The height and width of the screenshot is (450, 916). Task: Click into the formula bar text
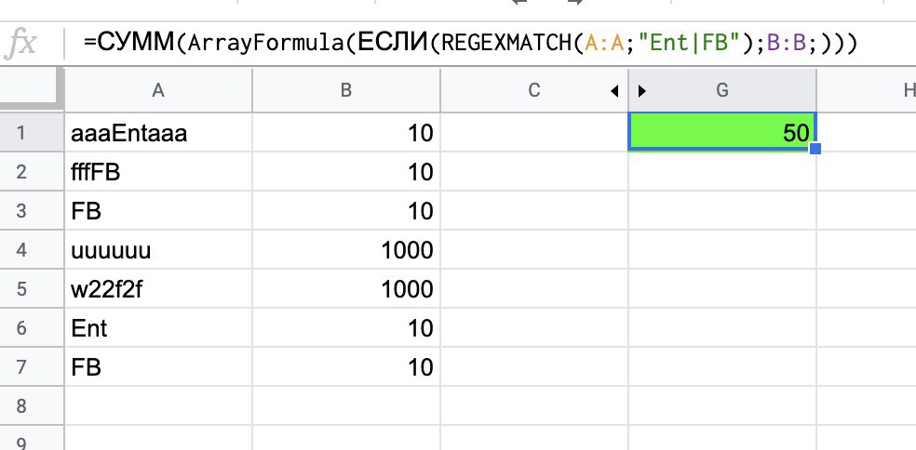pyautogui.click(x=470, y=43)
